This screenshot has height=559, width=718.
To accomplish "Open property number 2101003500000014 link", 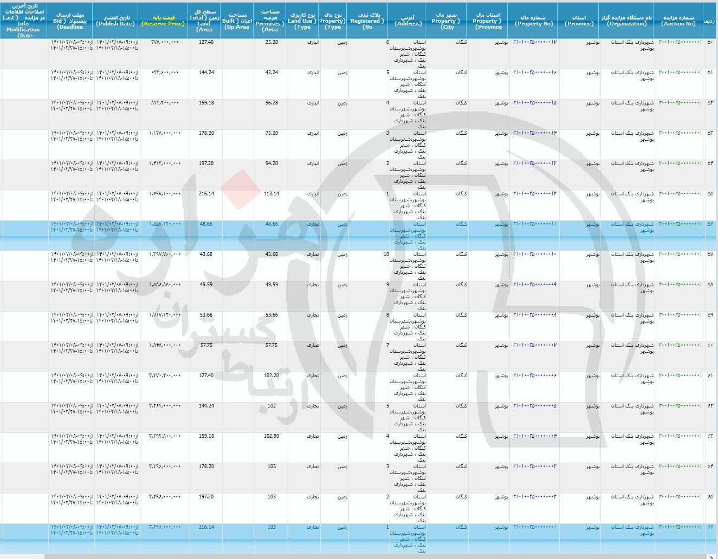I will click(535, 133).
